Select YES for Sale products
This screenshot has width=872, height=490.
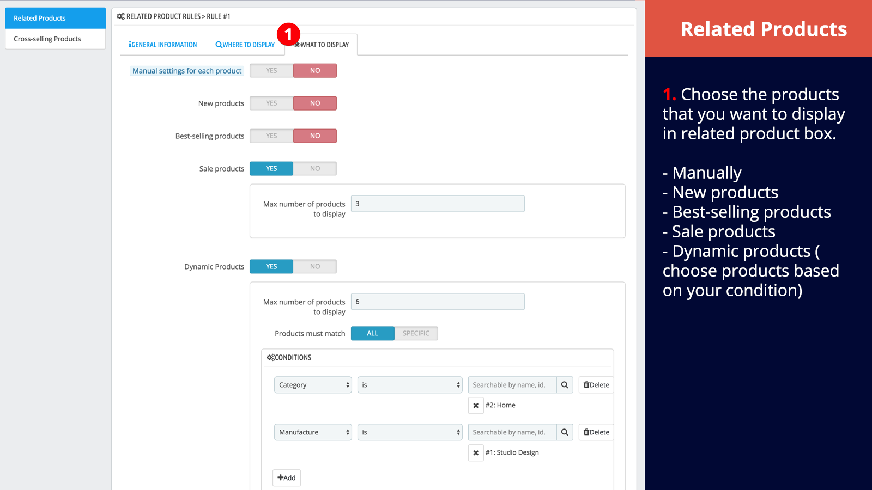tap(271, 169)
